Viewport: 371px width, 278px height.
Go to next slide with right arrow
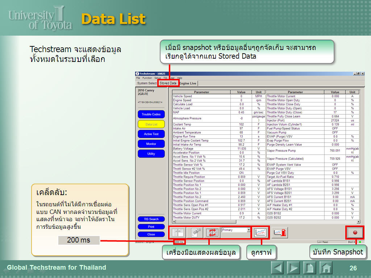pos(293,268)
